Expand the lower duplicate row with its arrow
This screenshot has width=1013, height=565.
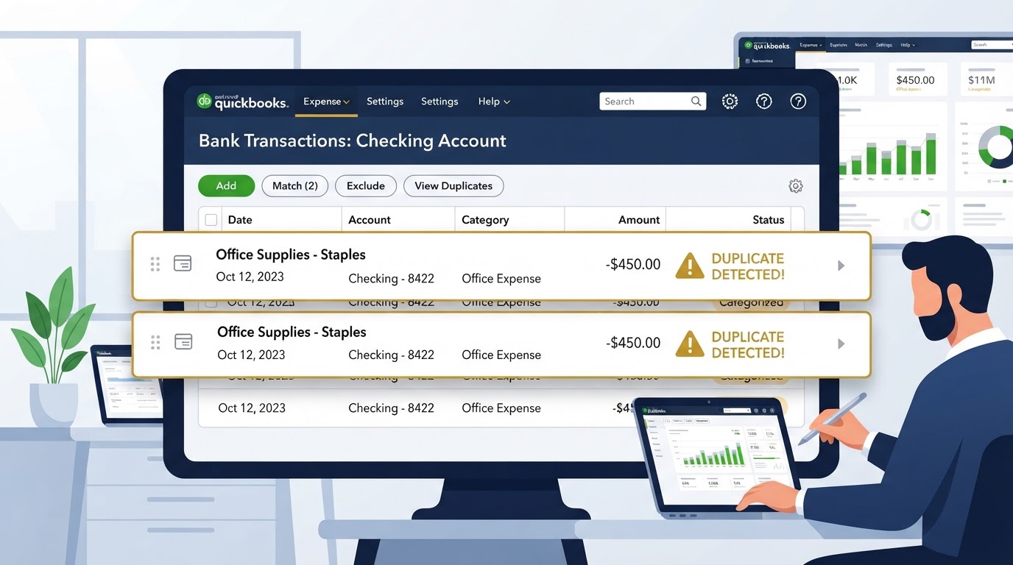tap(841, 344)
